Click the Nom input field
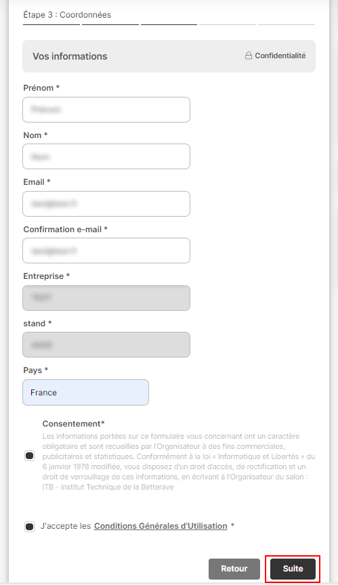 click(x=106, y=156)
